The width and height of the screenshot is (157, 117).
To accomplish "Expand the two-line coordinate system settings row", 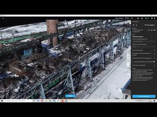I will pyautogui.click(x=144, y=54).
